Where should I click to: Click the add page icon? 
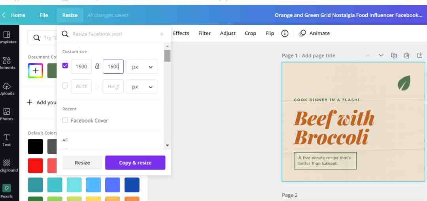(419, 56)
